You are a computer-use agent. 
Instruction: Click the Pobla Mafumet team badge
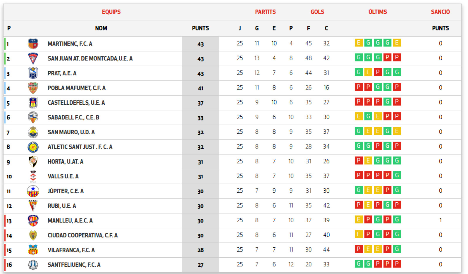tap(33, 88)
